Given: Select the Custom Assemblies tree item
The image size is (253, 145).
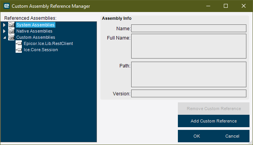Looking at the screenshot, I should click(x=36, y=37).
